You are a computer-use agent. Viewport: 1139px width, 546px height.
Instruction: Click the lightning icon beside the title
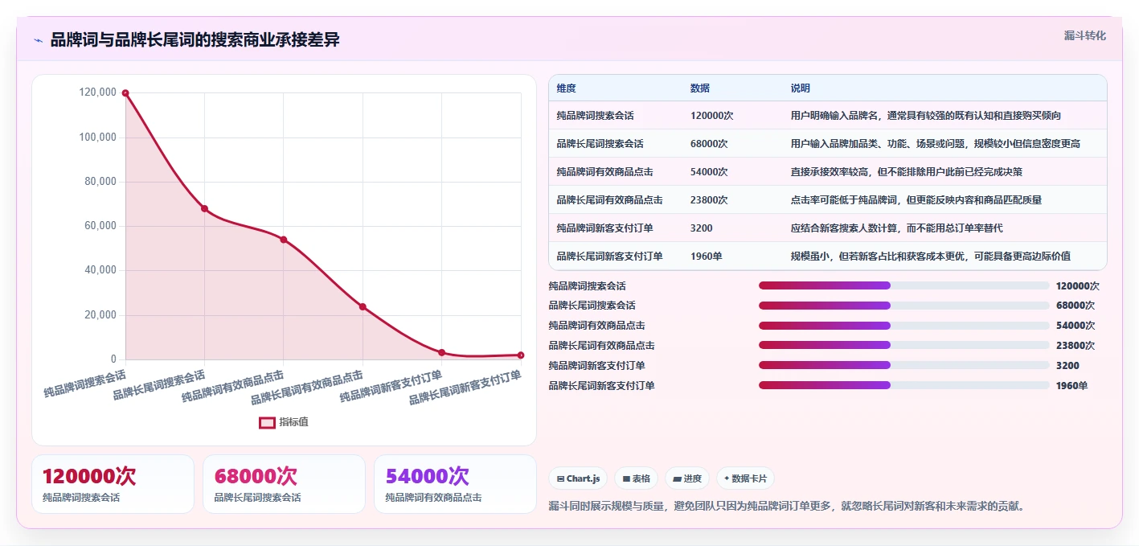coord(38,40)
